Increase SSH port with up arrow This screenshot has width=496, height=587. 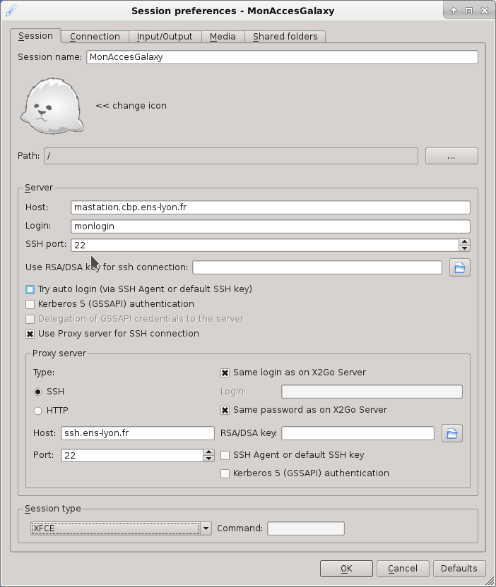[464, 242]
